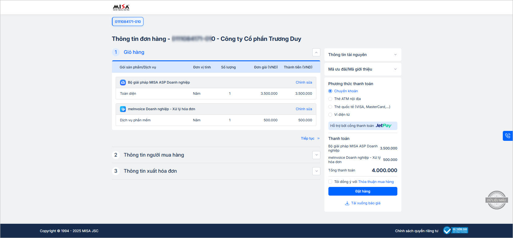Screen dimensions: 513x238
Task: Click the Thành tiền (VND) column header
Action: click(x=298, y=67)
